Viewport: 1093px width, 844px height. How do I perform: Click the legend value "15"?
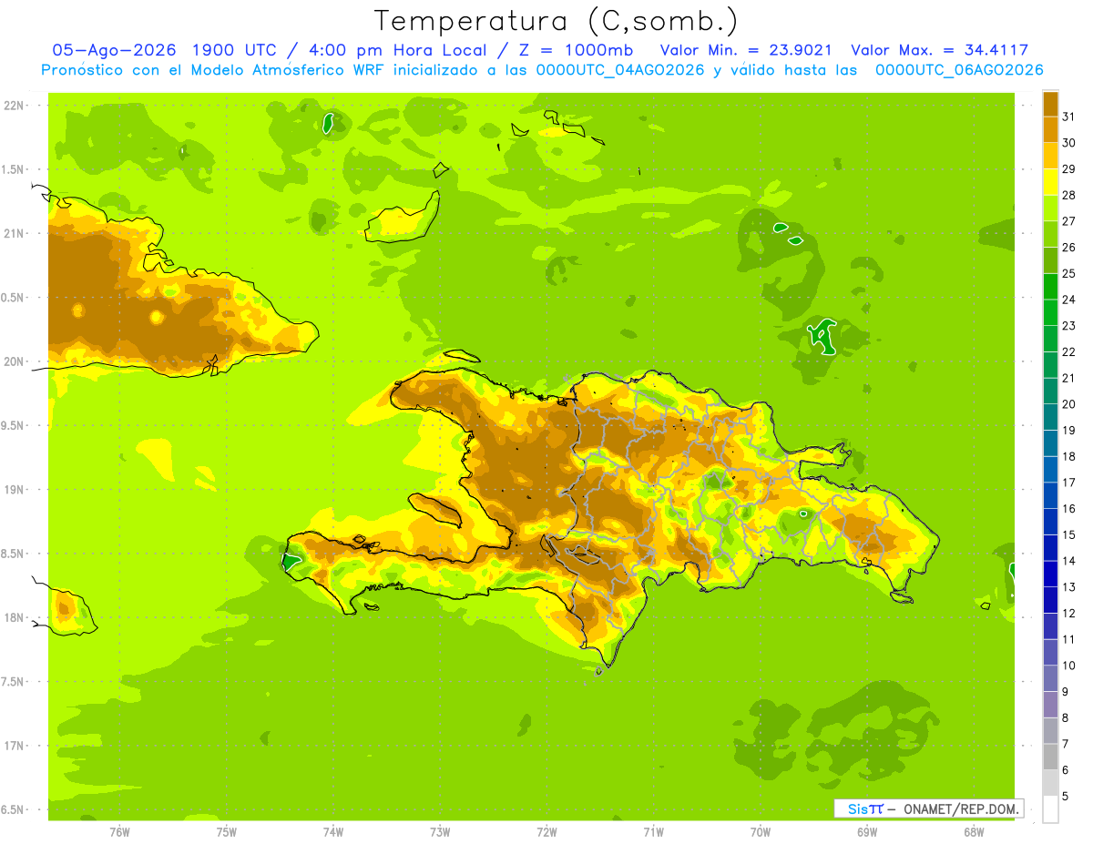(1069, 535)
